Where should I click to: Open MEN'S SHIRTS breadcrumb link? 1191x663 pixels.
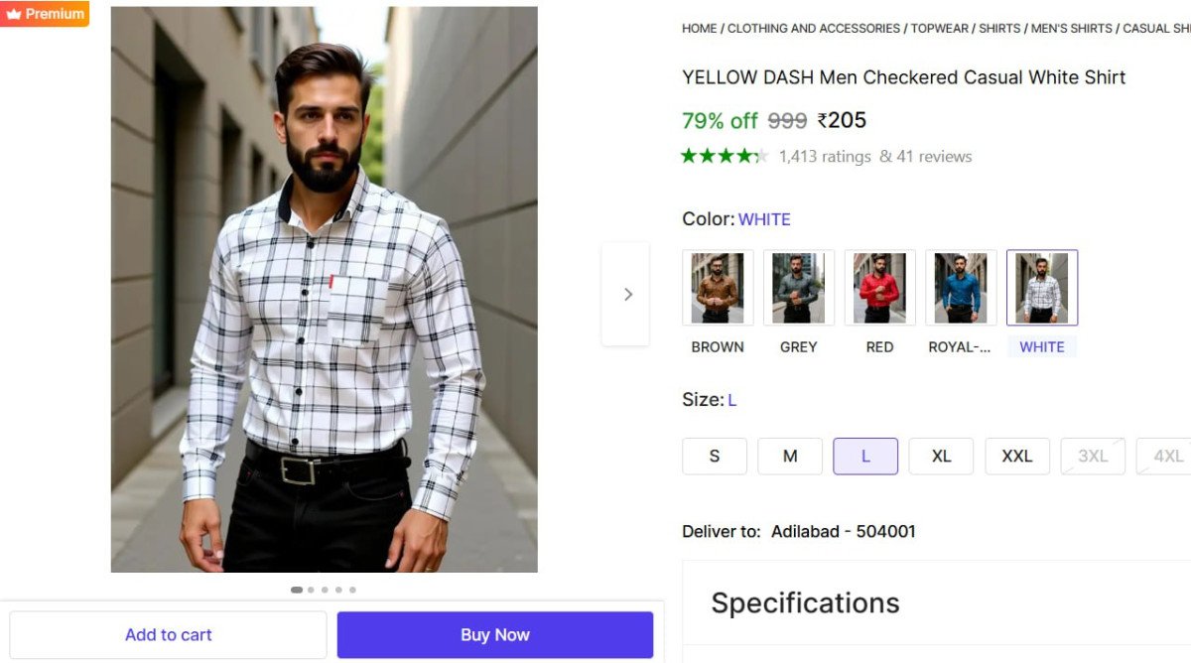[x=1072, y=29]
